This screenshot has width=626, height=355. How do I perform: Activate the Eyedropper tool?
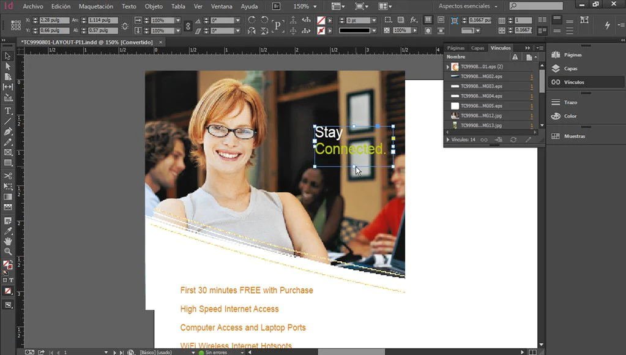[x=7, y=231]
